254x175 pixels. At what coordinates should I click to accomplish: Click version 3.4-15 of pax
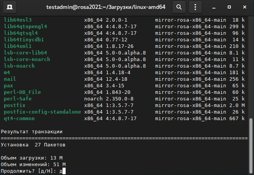click(x=115, y=86)
